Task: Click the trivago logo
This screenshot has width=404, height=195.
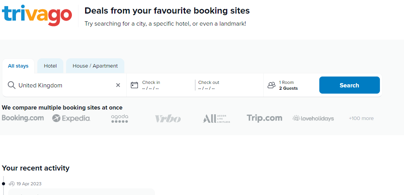Action: click(x=37, y=15)
